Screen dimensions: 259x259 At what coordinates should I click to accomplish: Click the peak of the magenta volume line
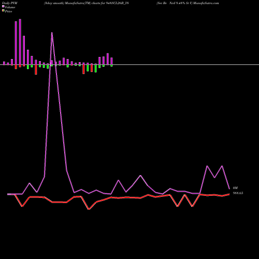click(x=52, y=33)
